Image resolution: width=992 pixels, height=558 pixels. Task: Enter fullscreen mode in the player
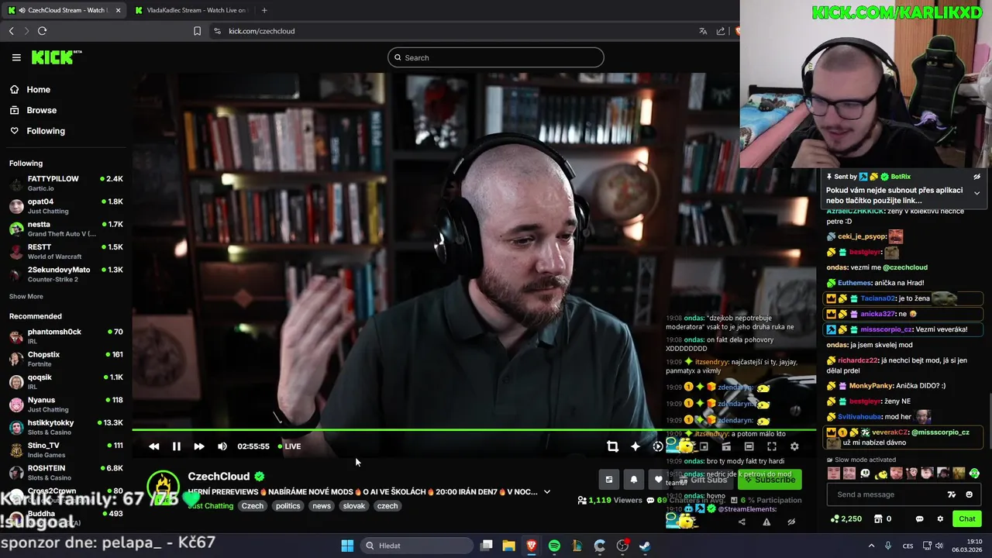pyautogui.click(x=772, y=446)
